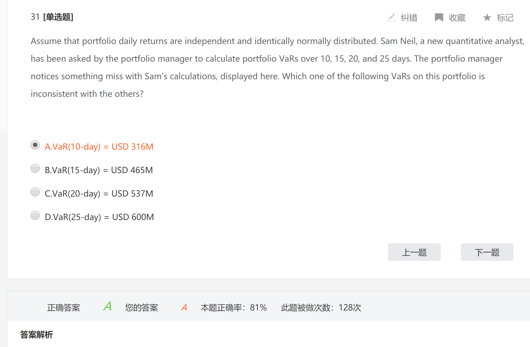Click the star icon to mark question

click(x=487, y=18)
